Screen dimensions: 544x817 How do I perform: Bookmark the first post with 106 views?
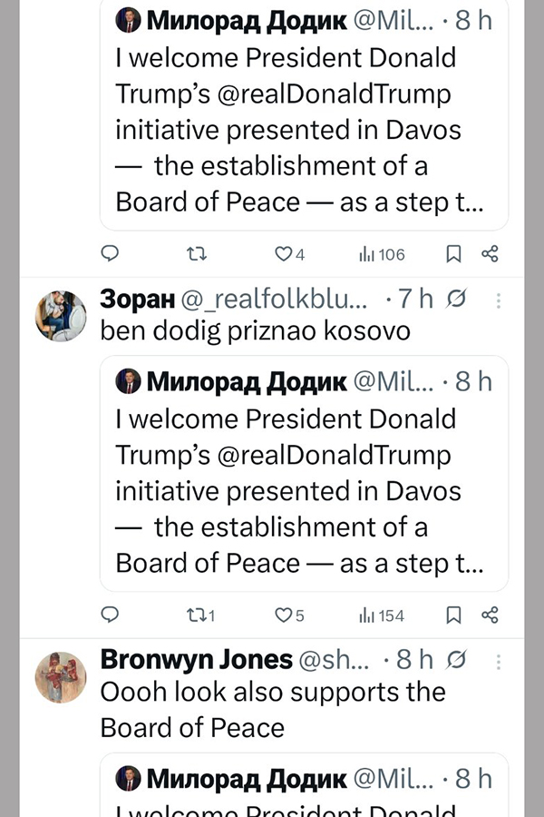[x=453, y=254]
